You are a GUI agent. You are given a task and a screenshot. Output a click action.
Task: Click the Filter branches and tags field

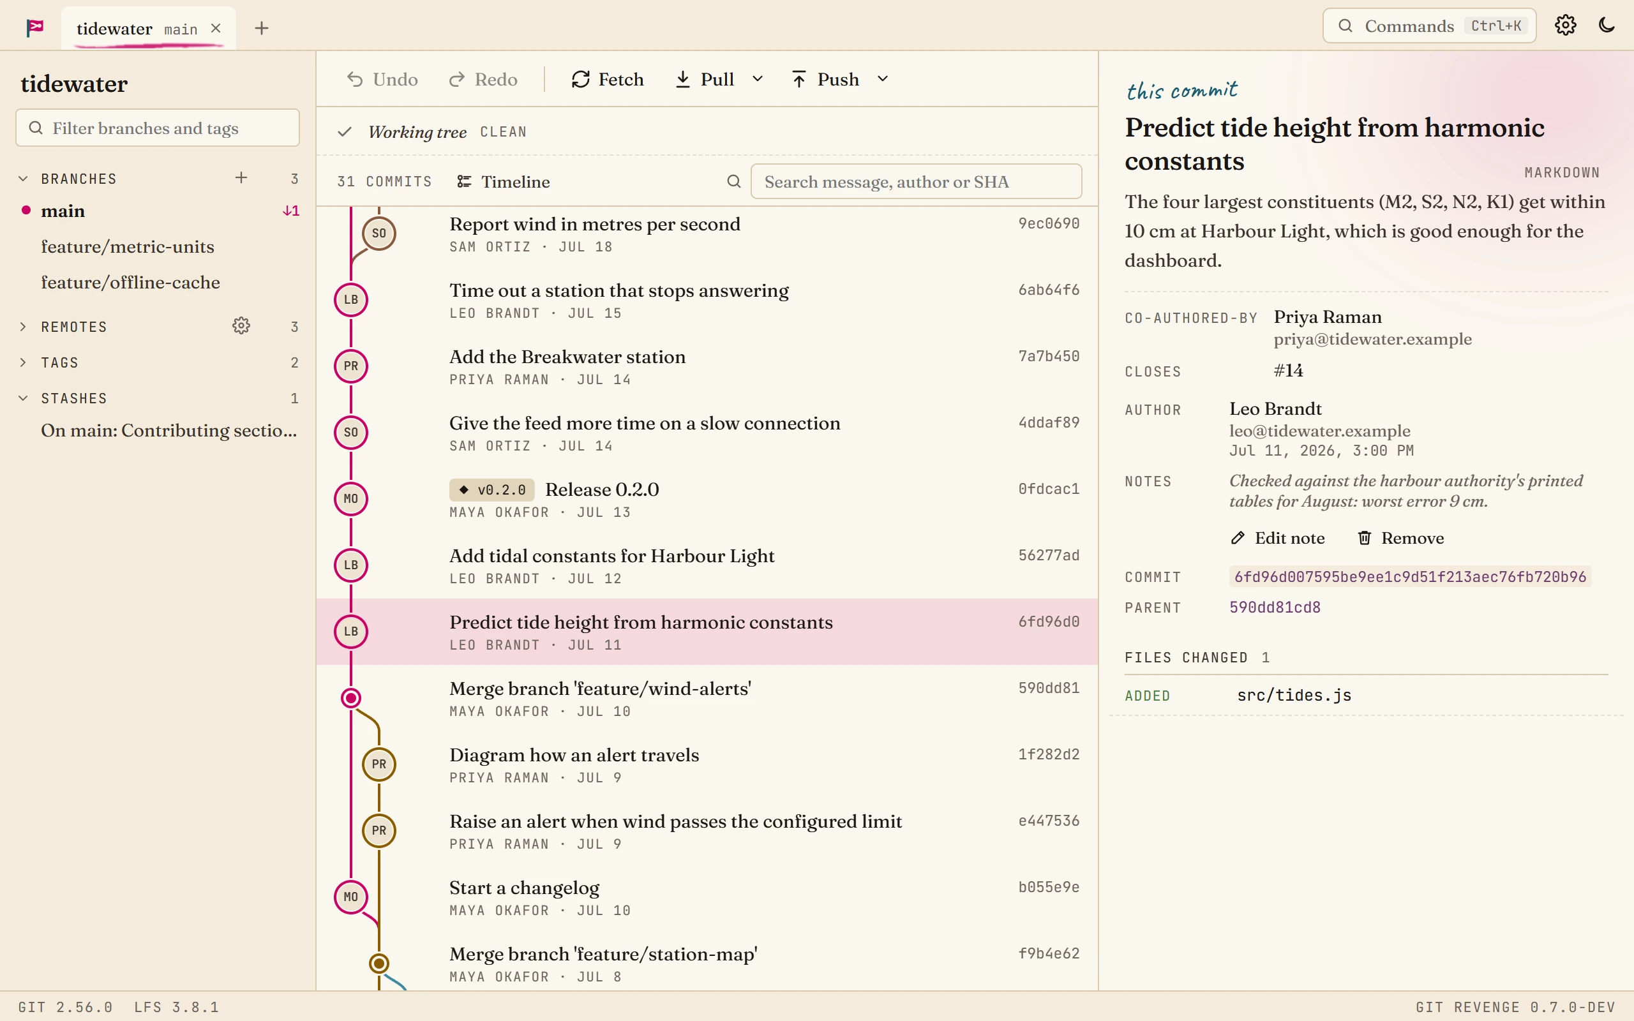pyautogui.click(x=157, y=128)
